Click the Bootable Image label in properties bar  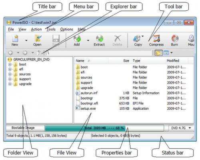coord(23,128)
